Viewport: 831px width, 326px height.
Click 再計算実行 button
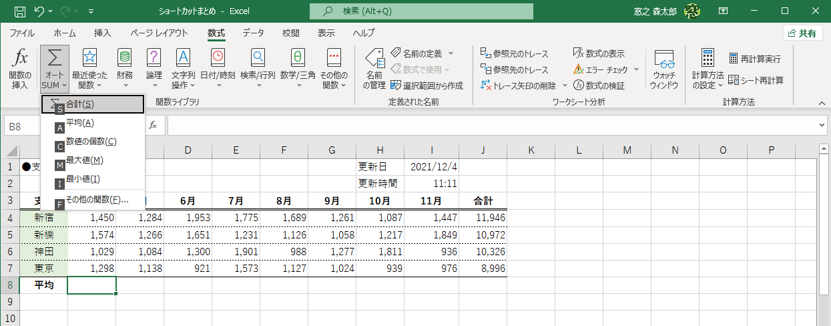point(755,59)
